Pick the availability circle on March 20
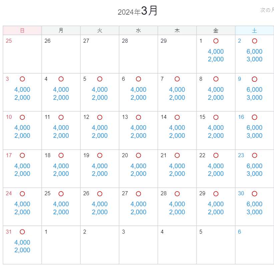 [x=139, y=156]
